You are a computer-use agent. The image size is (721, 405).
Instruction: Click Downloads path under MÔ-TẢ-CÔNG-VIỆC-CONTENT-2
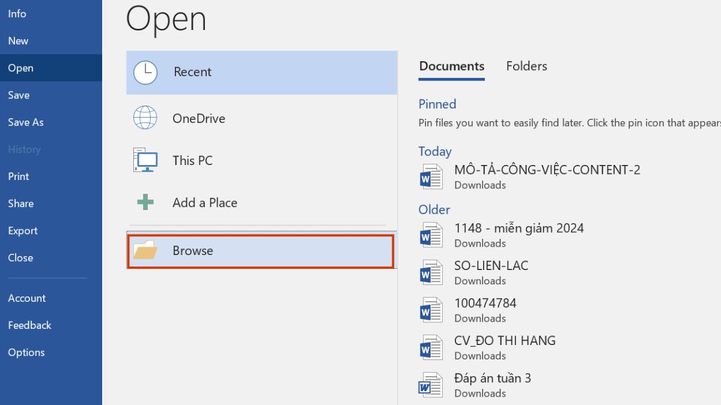click(480, 185)
